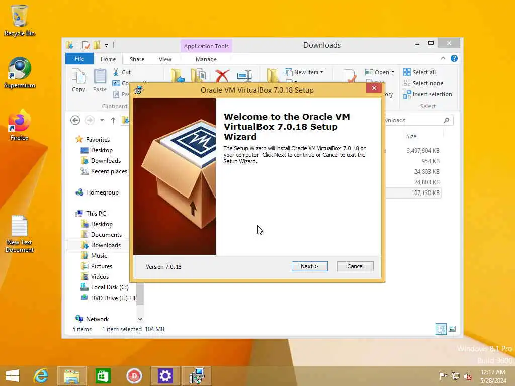Switch to Details view icon in status bar
The width and height of the screenshot is (515, 386).
pyautogui.click(x=441, y=329)
